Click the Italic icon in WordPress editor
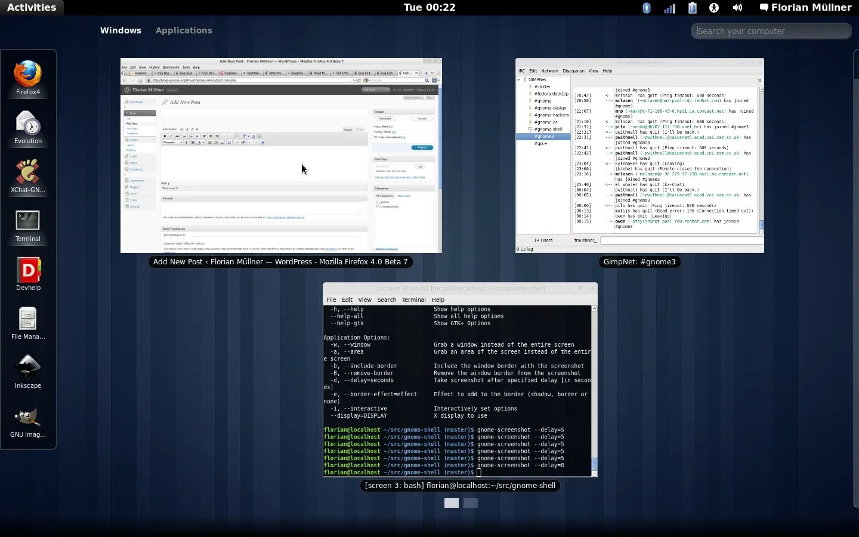Image resolution: width=859 pixels, height=537 pixels. point(171,136)
